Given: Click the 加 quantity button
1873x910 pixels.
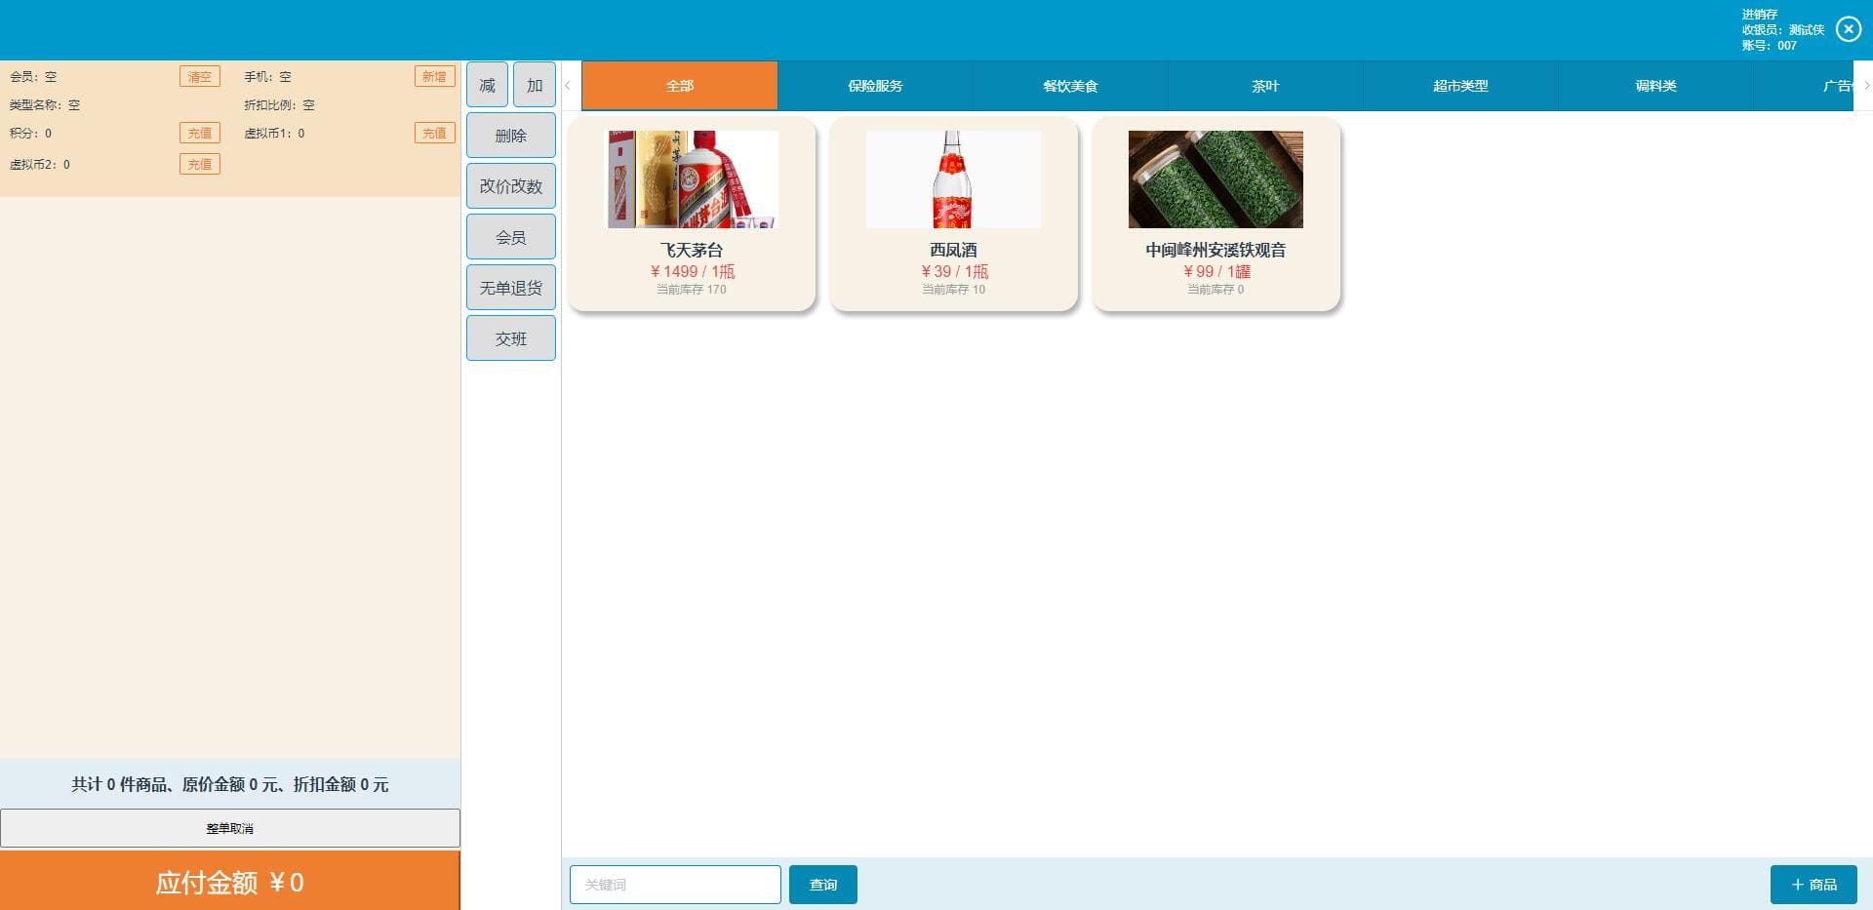Looking at the screenshot, I should 535,85.
